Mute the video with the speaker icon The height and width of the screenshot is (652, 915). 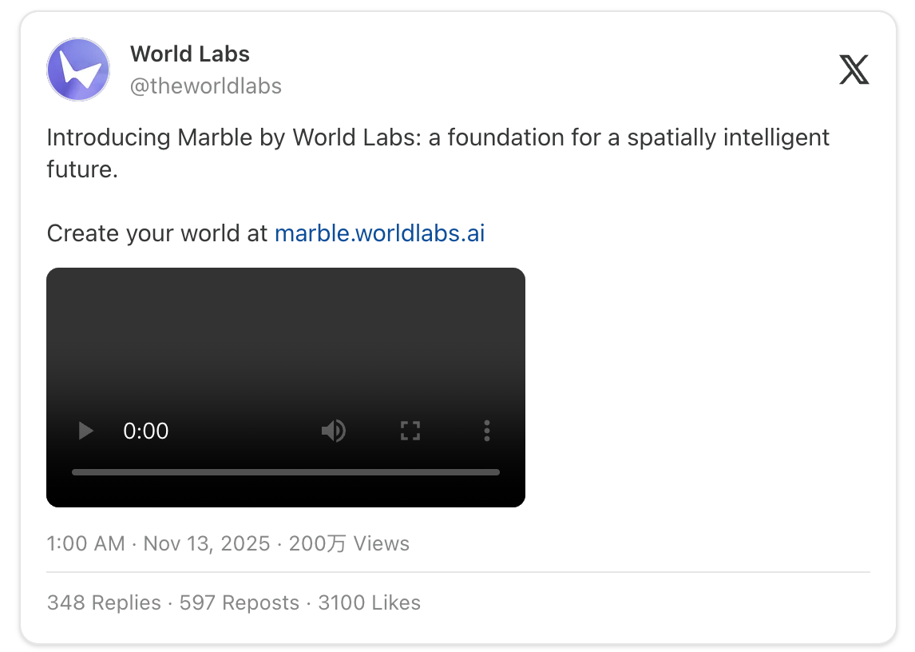333,431
